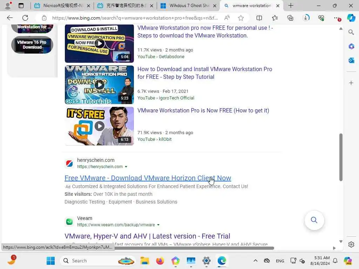Refresh the page with the reload icon
The width and height of the screenshot is (359, 269).
[x=25, y=18]
